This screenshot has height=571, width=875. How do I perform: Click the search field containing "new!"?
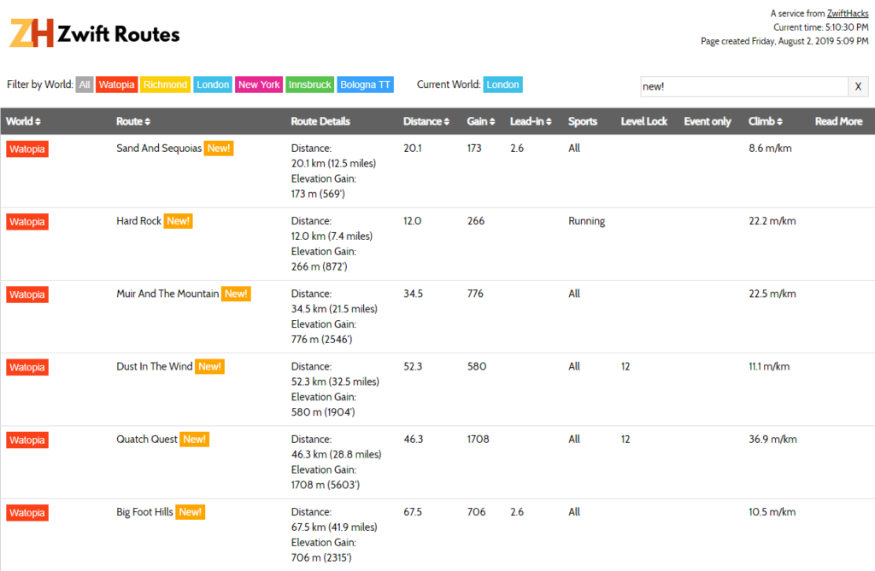coord(744,86)
